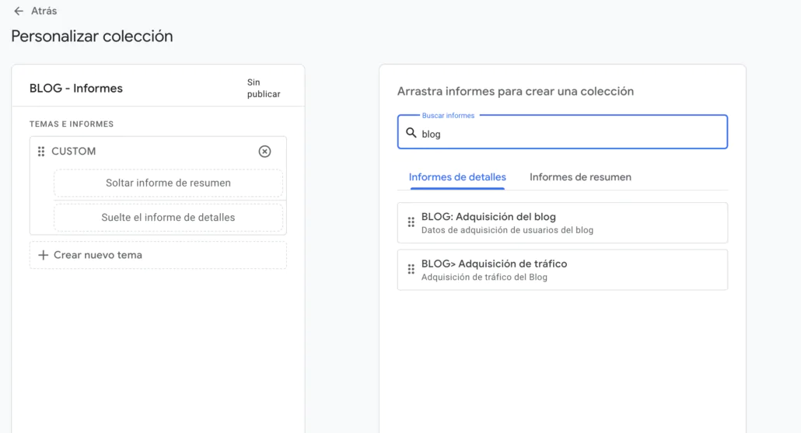The image size is (801, 433).
Task: Remove the CUSTOM topic with the X icon
Action: pos(264,152)
